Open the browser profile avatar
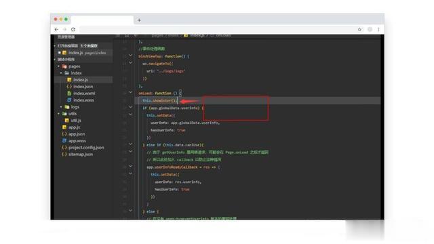The image size is (434, 244). click(x=370, y=29)
